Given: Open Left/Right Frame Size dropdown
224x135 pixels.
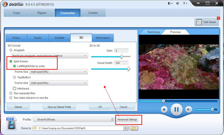Looking at the screenshot, I should (x=59, y=72).
